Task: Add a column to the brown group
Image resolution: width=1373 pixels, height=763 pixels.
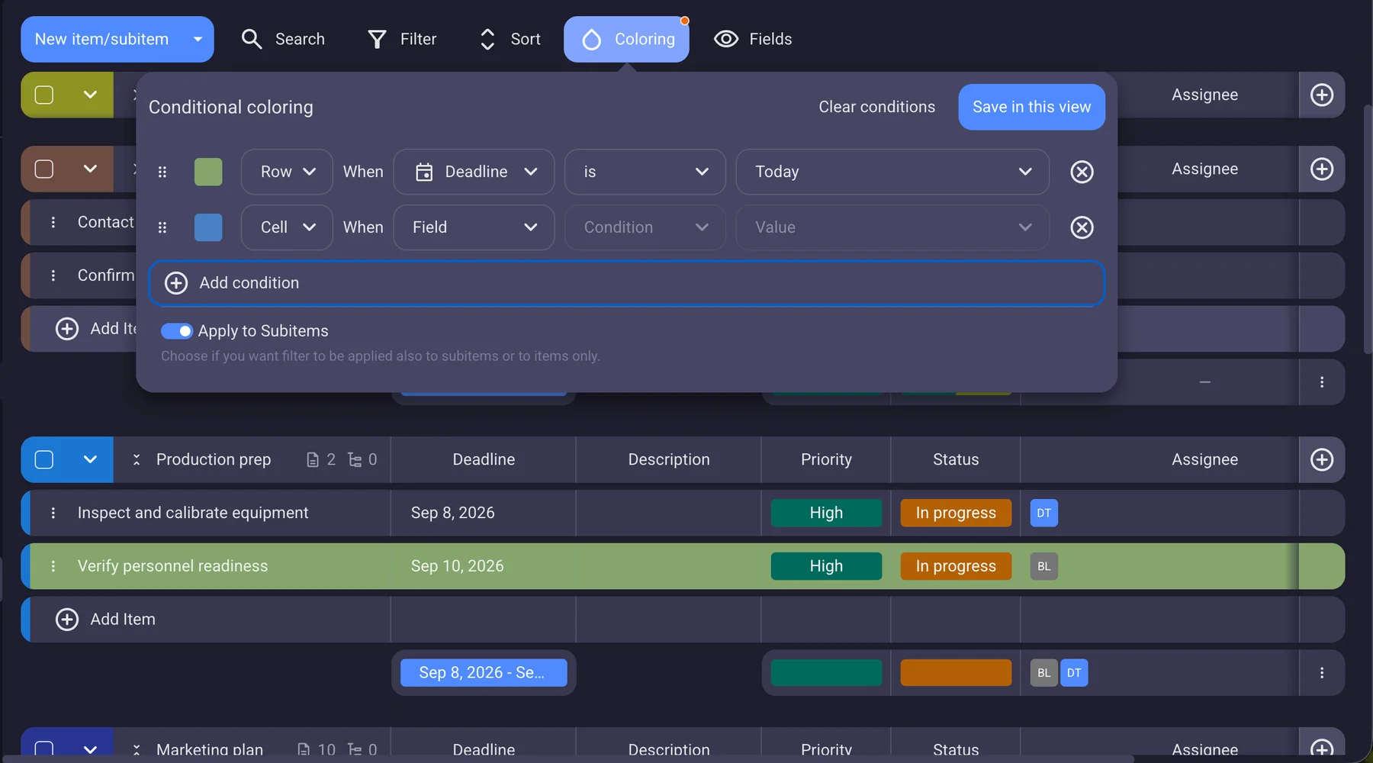Action: pyautogui.click(x=1321, y=169)
